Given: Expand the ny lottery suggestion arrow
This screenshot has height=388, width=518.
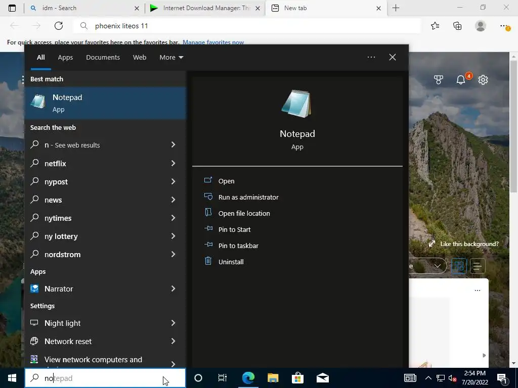Looking at the screenshot, I should 173,235.
